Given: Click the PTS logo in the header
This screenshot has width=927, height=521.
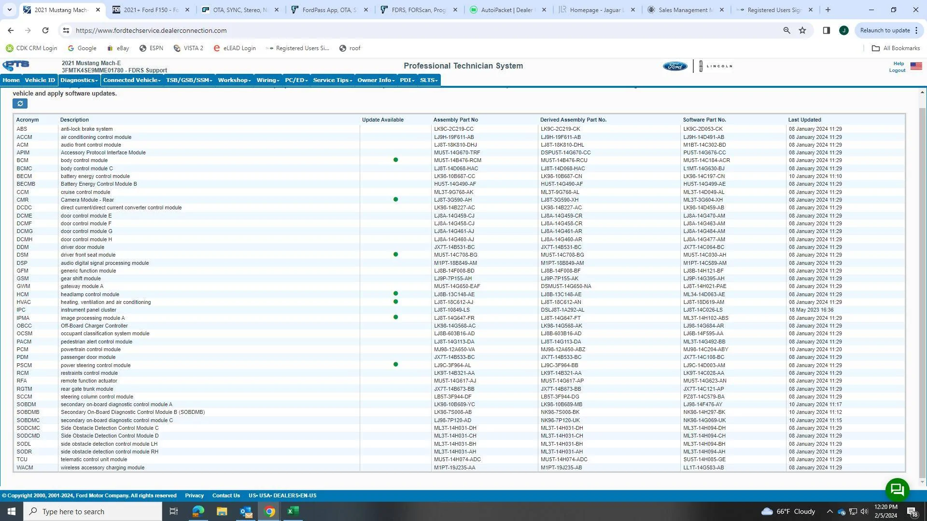Looking at the screenshot, I should tap(16, 66).
